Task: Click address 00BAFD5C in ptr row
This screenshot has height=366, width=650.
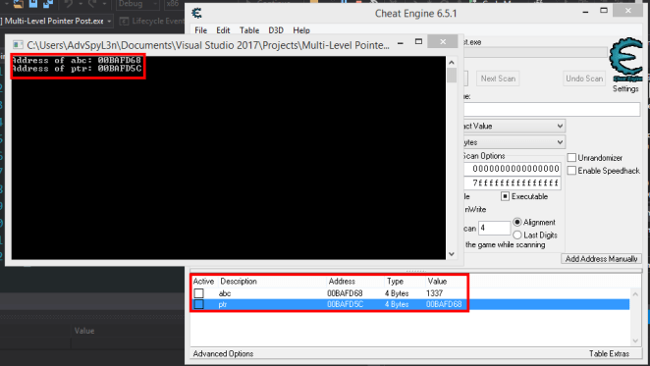Action: (345, 304)
